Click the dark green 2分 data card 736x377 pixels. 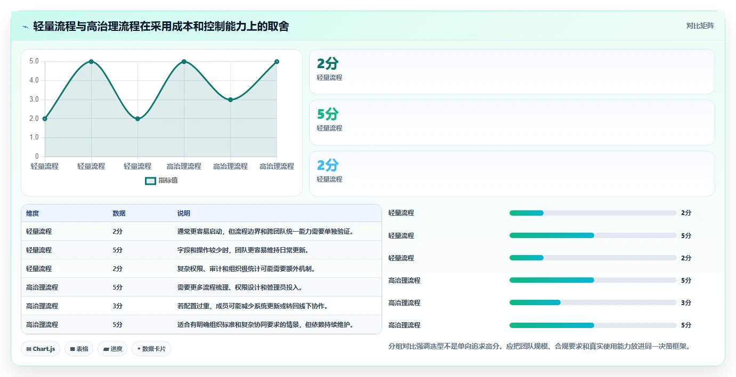[x=512, y=72]
